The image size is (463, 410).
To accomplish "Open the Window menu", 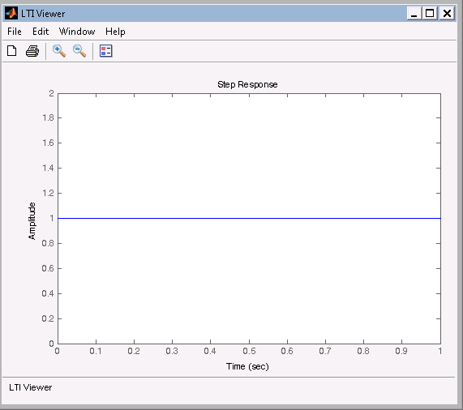I will tap(77, 32).
